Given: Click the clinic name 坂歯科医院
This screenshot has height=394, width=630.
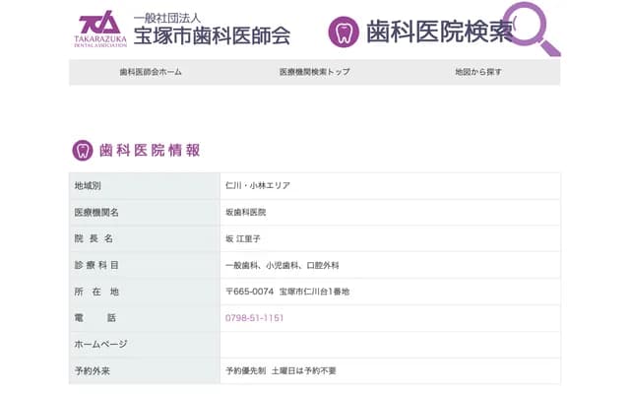Looking at the screenshot, I should coord(246,212).
